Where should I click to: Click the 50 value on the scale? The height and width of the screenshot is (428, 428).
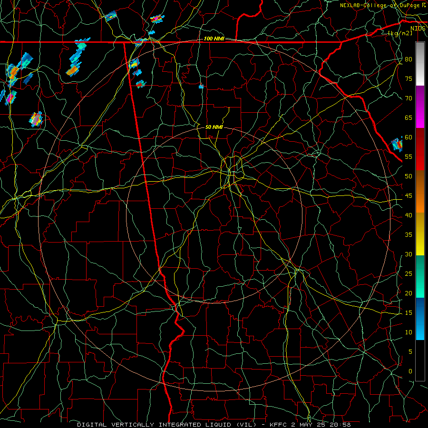pos(409,176)
